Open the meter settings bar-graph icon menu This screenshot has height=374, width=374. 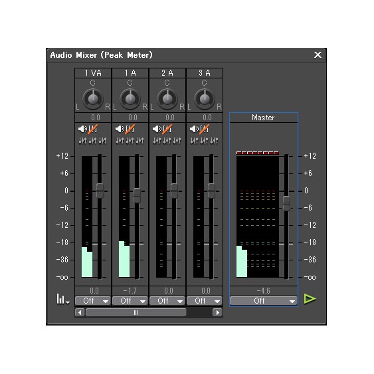tap(62, 299)
